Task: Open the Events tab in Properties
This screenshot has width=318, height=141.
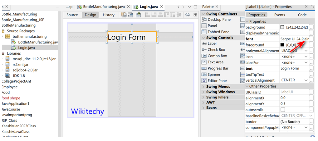Action: [280, 15]
